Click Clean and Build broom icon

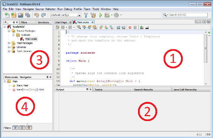[93, 15]
